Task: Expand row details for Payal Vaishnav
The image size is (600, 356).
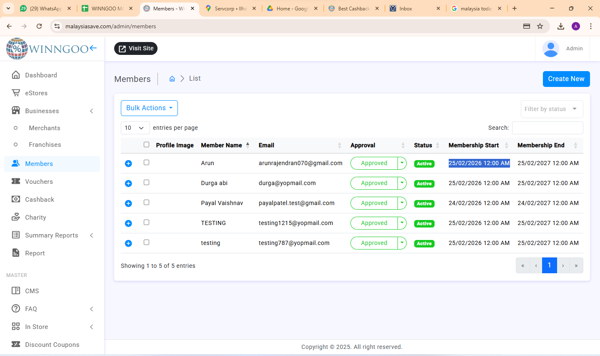Action: (x=128, y=203)
